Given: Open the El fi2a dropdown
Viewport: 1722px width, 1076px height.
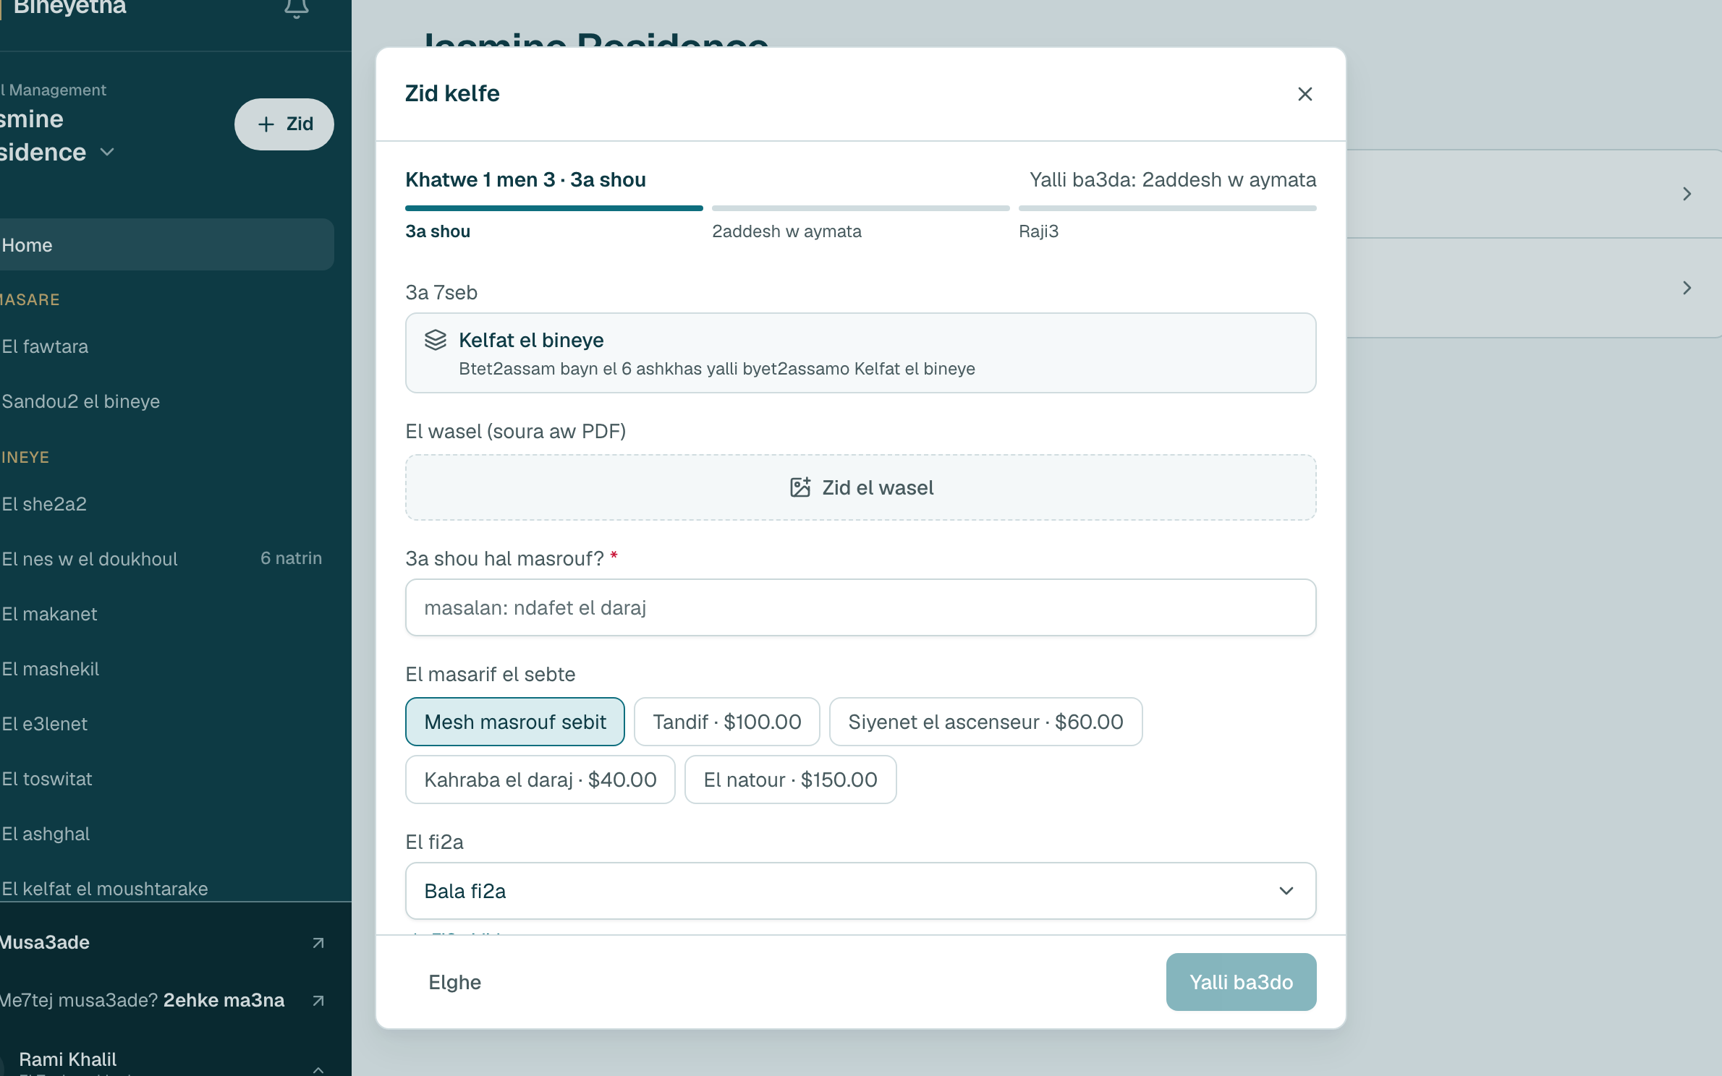Looking at the screenshot, I should point(860,891).
